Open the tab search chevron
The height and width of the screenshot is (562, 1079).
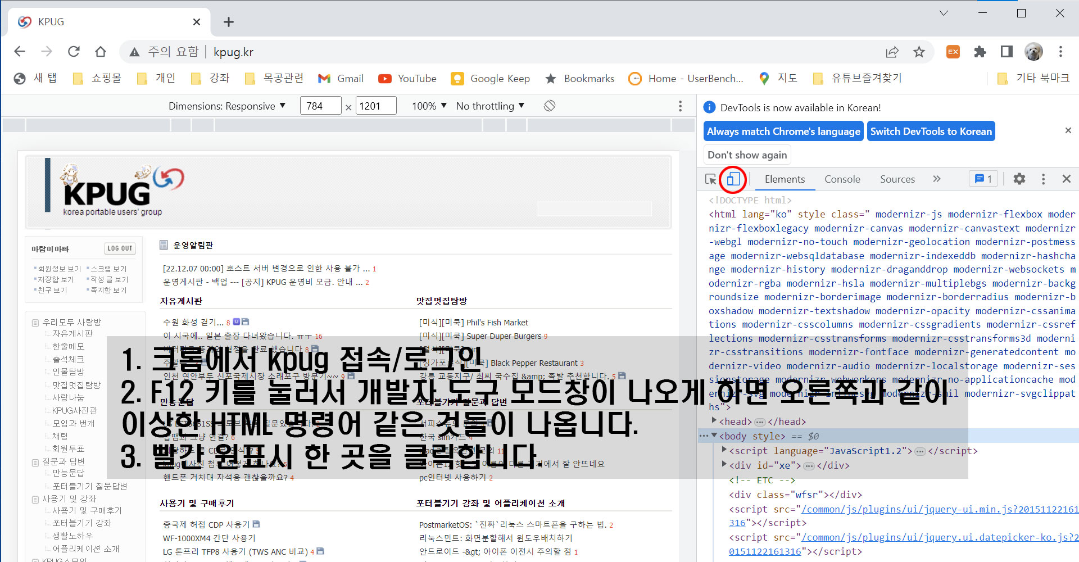[944, 13]
